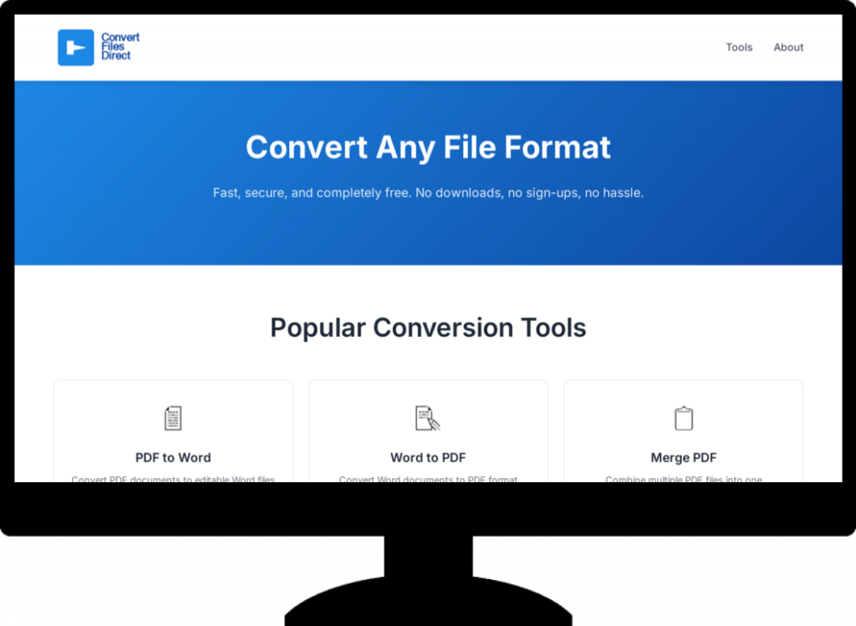Click the Convert Files Direct brand text
Viewport: 856px width, 626px height.
(x=120, y=47)
